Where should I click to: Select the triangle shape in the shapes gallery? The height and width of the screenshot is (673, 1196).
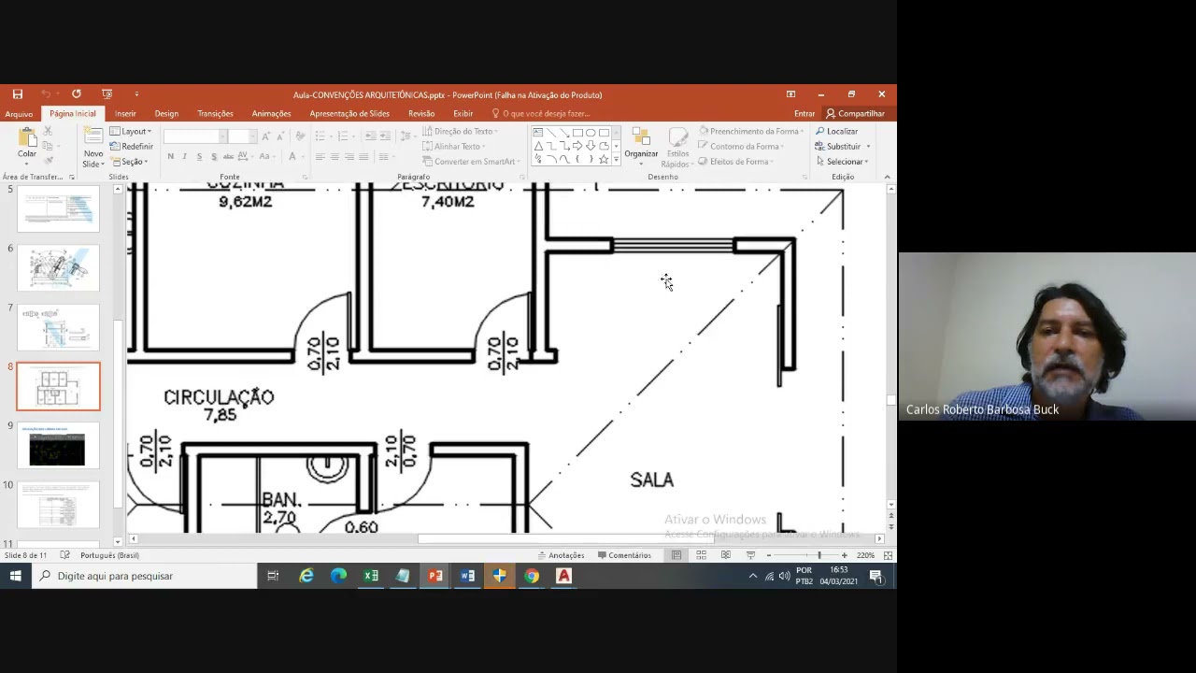(x=538, y=146)
